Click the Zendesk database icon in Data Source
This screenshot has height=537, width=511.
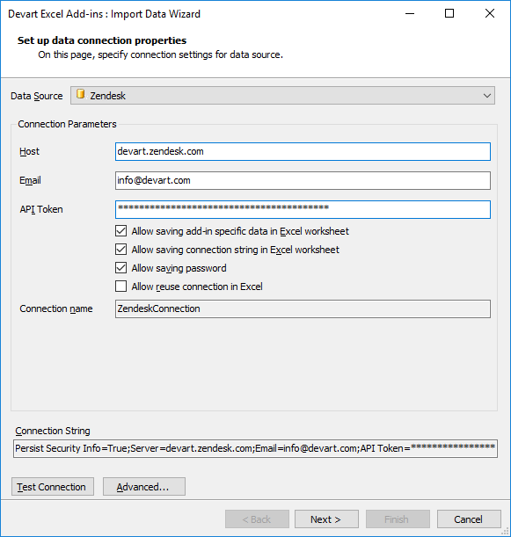click(81, 94)
